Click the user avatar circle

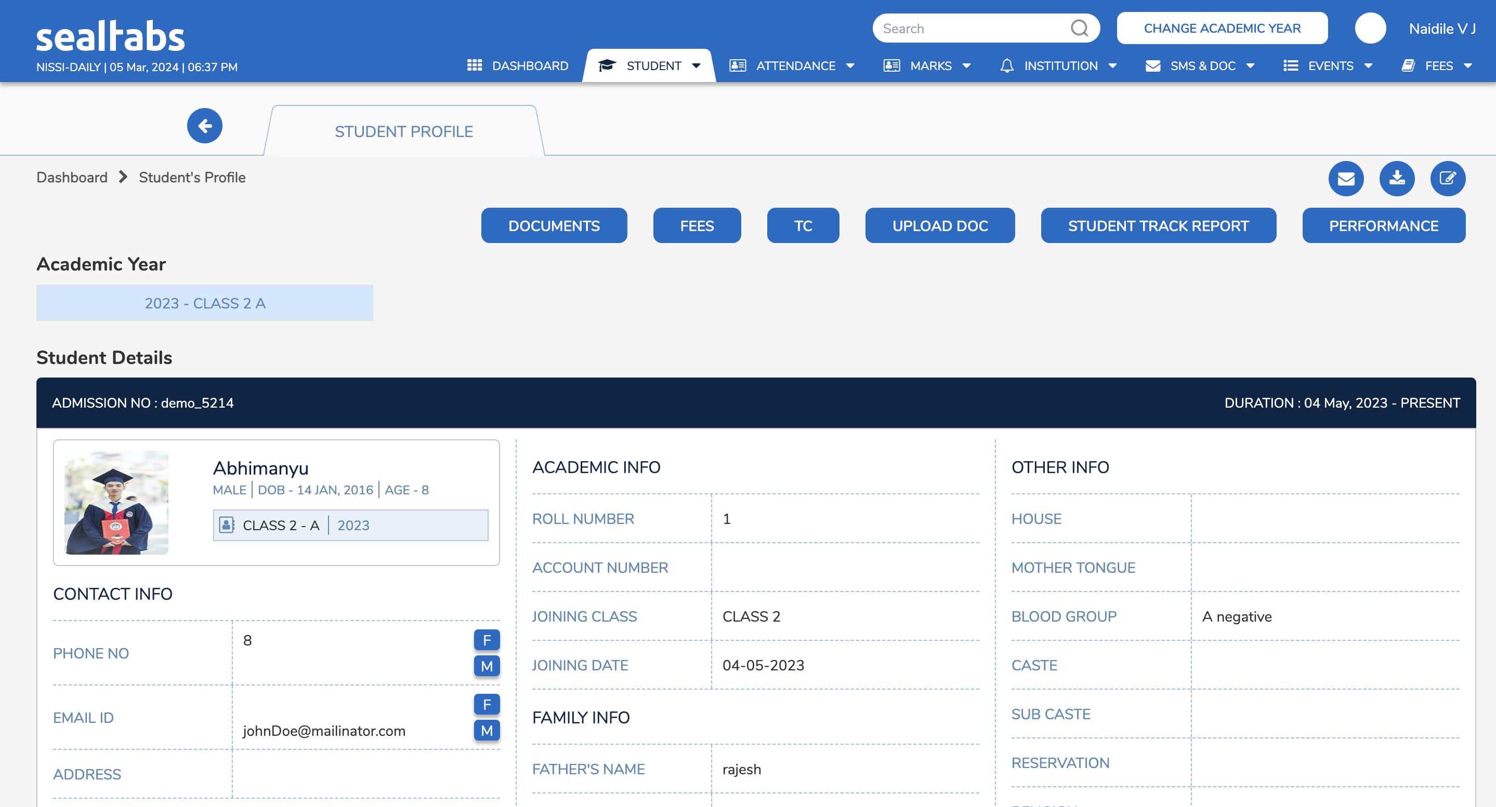pyautogui.click(x=1370, y=28)
